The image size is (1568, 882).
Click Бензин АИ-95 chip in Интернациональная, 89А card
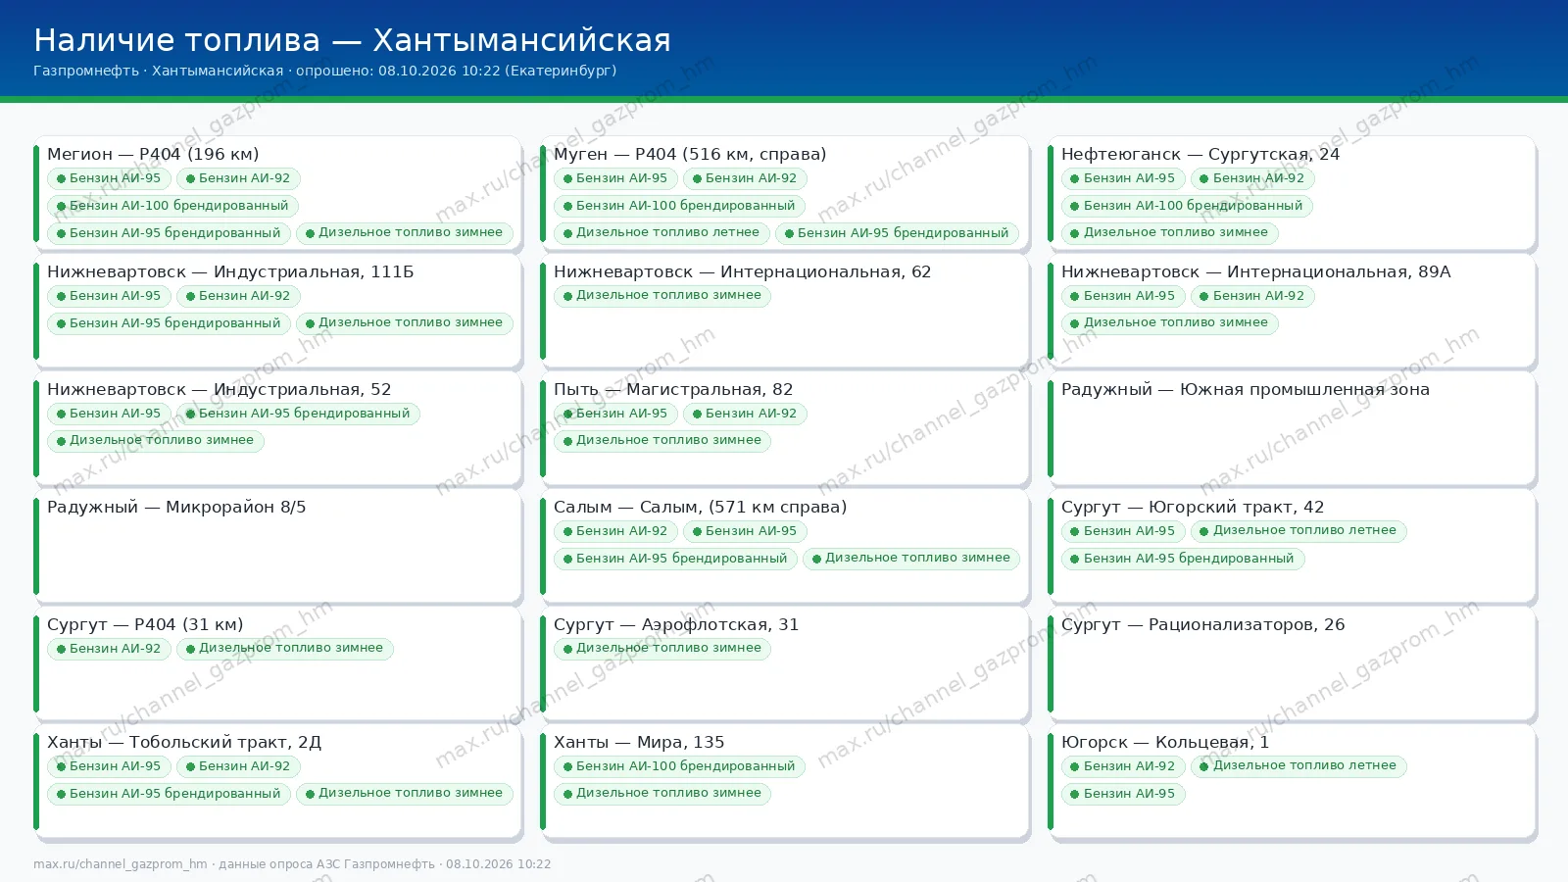1123,296
